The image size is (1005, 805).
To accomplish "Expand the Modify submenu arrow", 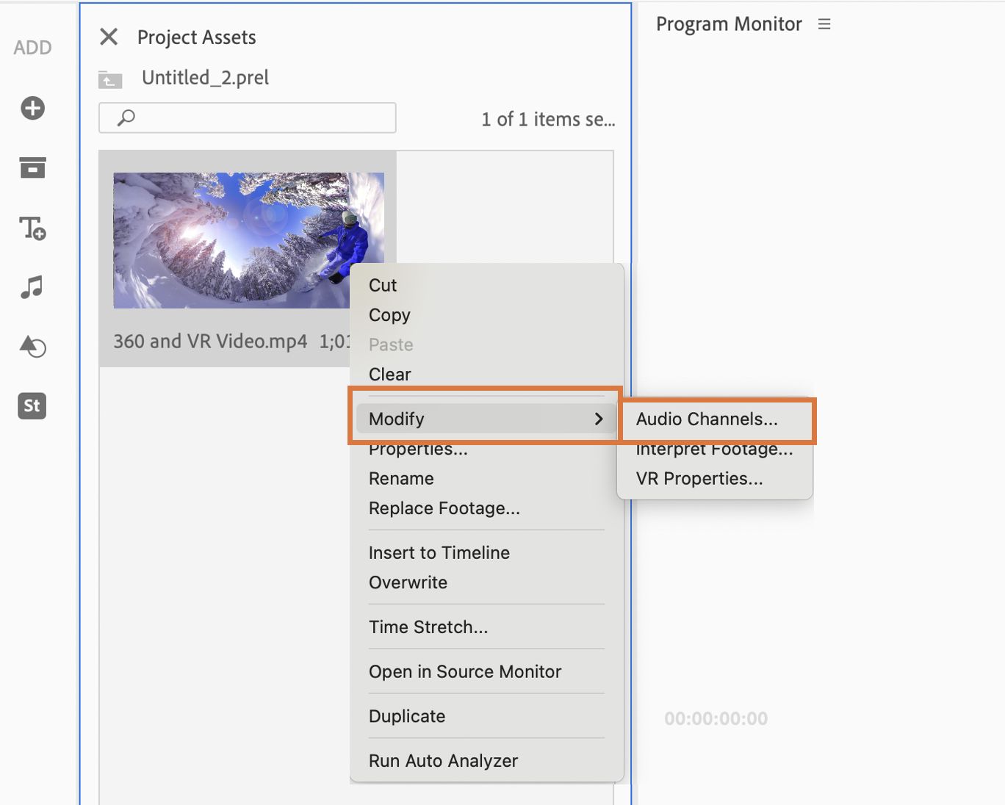I will pyautogui.click(x=599, y=419).
